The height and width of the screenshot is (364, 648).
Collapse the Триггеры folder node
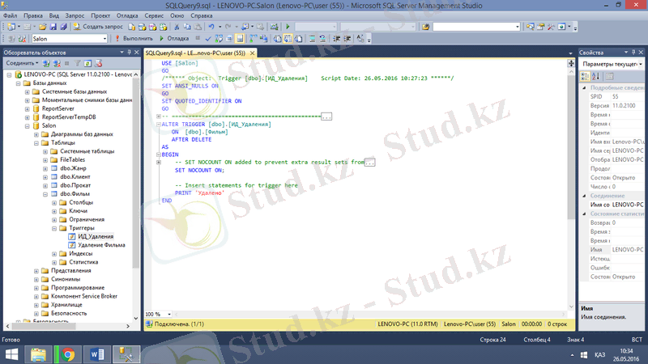tap(54, 228)
